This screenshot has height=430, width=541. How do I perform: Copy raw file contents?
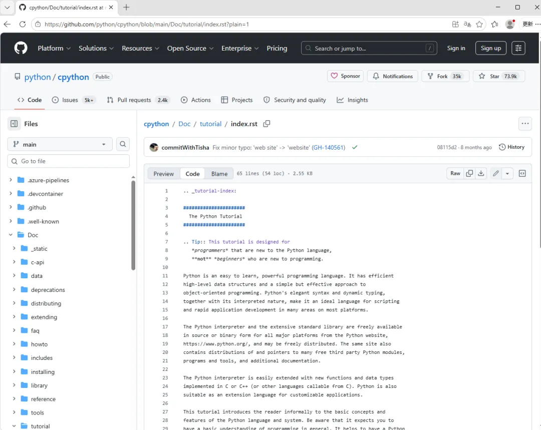point(469,173)
